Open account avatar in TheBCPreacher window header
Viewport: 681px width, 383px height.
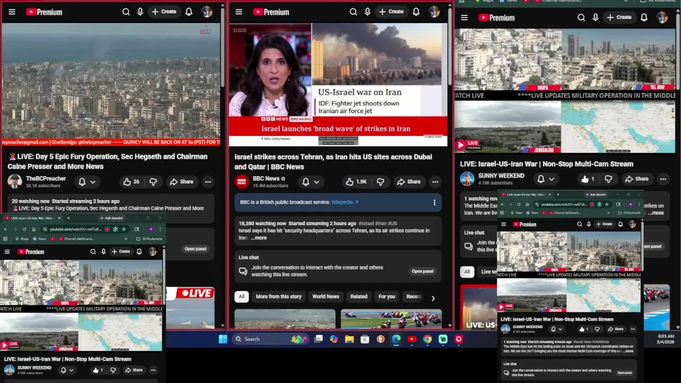(x=207, y=12)
